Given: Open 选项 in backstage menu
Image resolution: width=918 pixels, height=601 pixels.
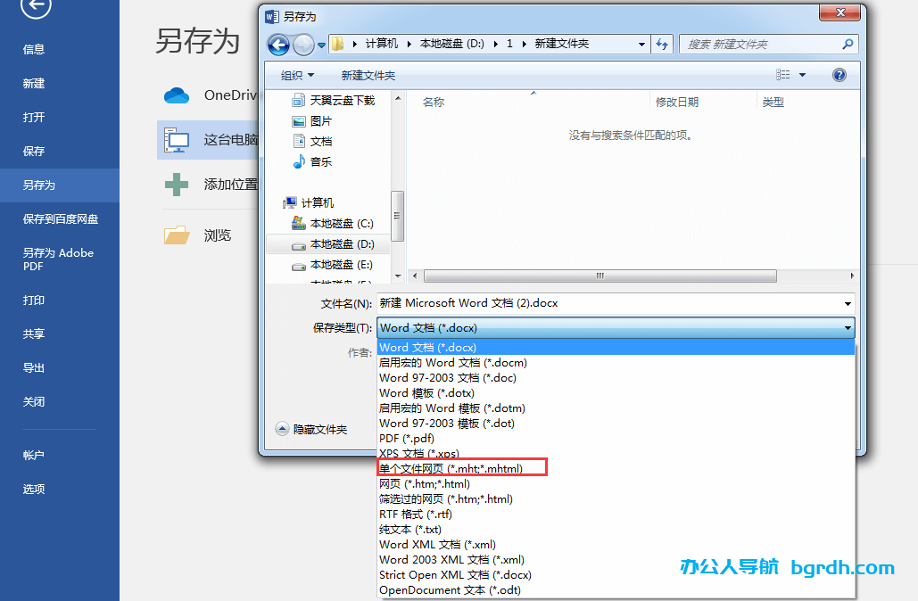Looking at the screenshot, I should (x=34, y=490).
